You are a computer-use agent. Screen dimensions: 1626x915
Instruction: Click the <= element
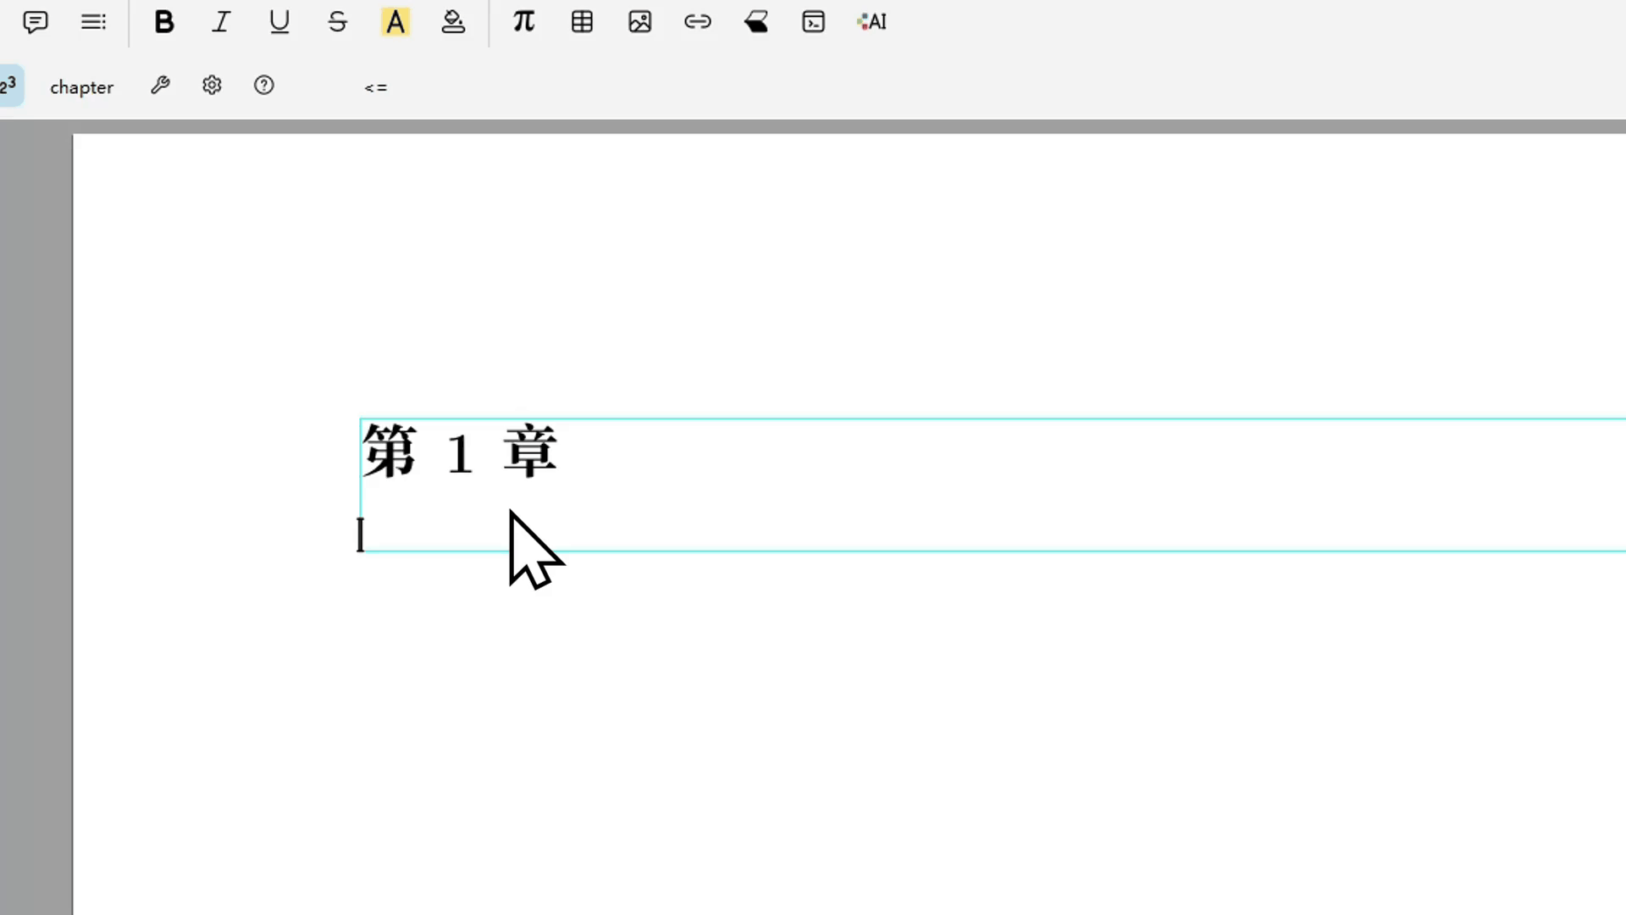pyautogui.click(x=376, y=87)
